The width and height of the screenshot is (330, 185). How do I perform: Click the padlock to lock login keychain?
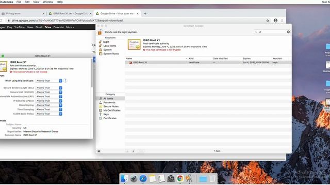click(x=100, y=32)
